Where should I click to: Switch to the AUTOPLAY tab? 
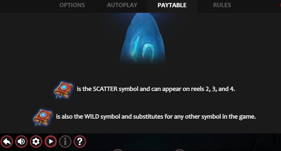coord(122,5)
